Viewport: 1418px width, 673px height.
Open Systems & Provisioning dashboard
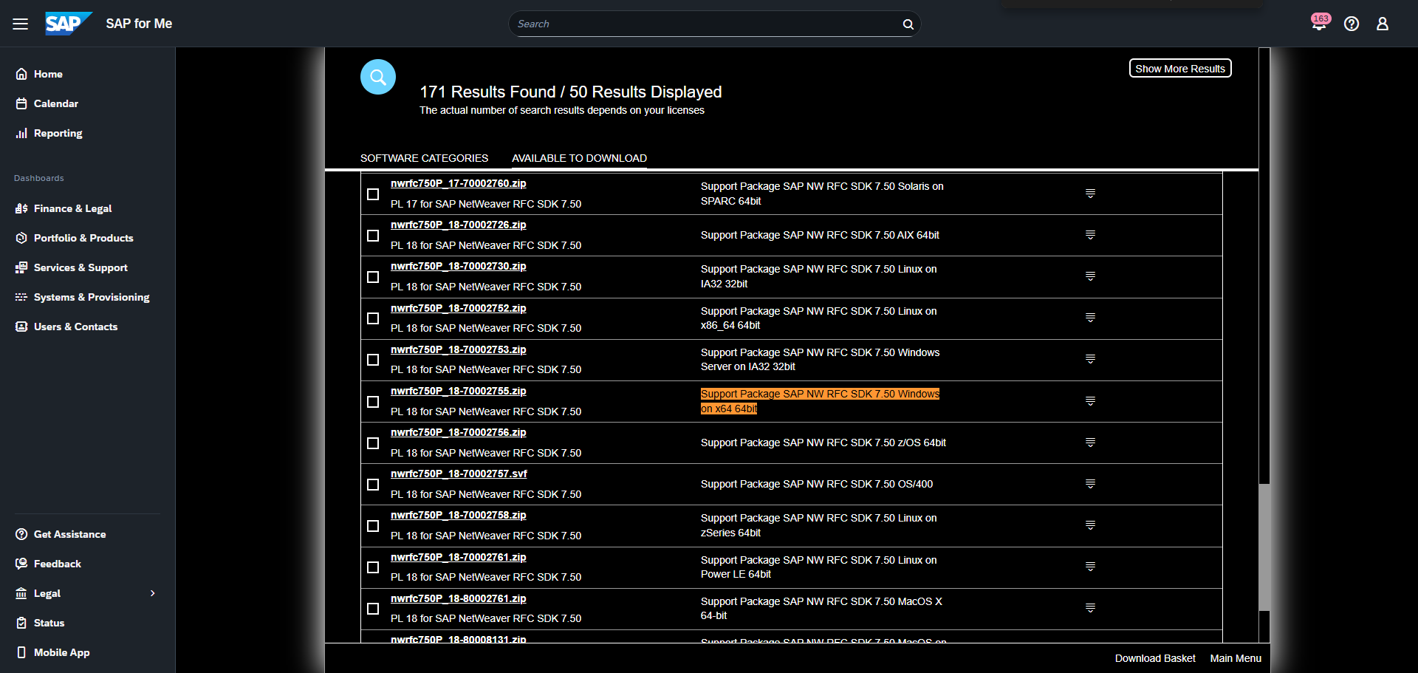[x=91, y=297]
